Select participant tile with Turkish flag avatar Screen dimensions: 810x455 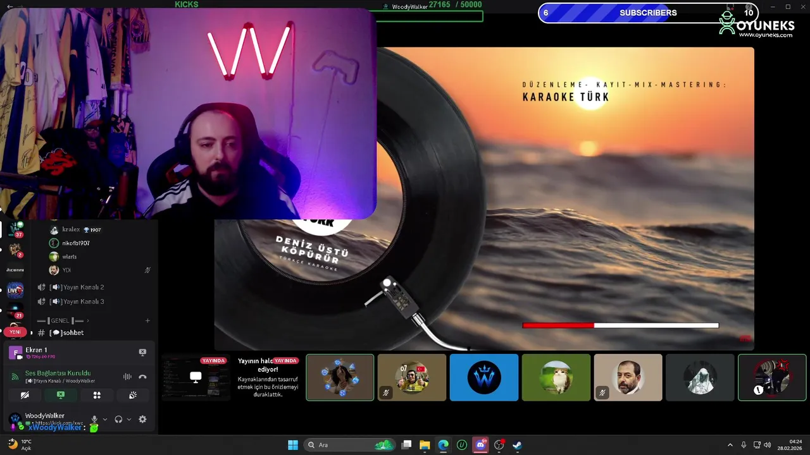pyautogui.click(x=412, y=377)
